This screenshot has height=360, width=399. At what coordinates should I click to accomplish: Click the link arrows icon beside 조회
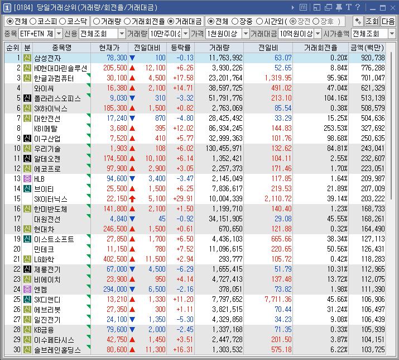pos(358,21)
